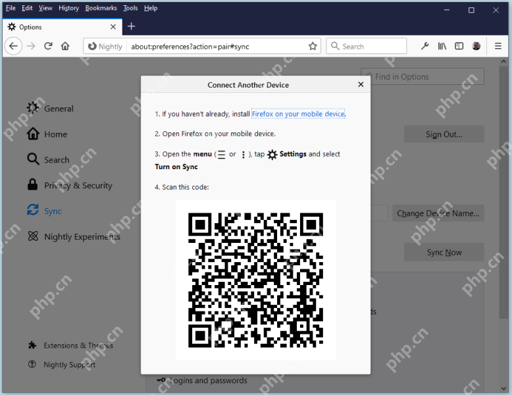This screenshot has width=512, height=395.
Task: Open Nightly Experiments category
Action: (x=74, y=236)
